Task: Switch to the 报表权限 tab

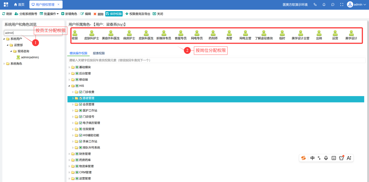Action: pyautogui.click(x=99, y=53)
